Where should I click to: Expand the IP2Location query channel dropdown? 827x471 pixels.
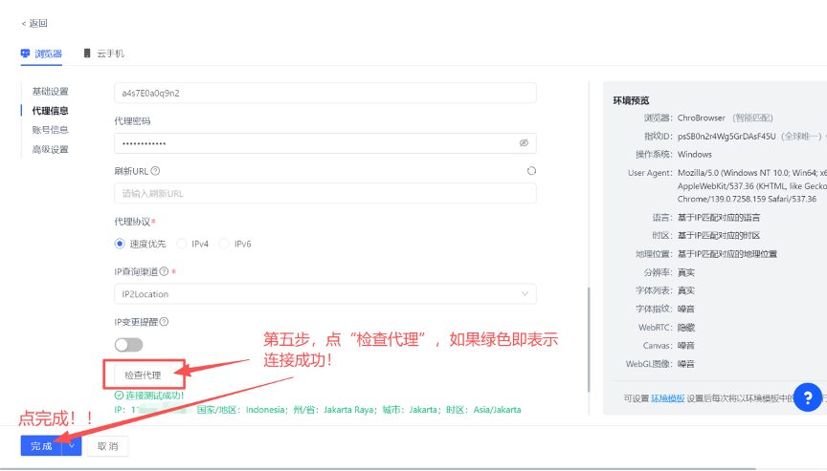tap(324, 293)
